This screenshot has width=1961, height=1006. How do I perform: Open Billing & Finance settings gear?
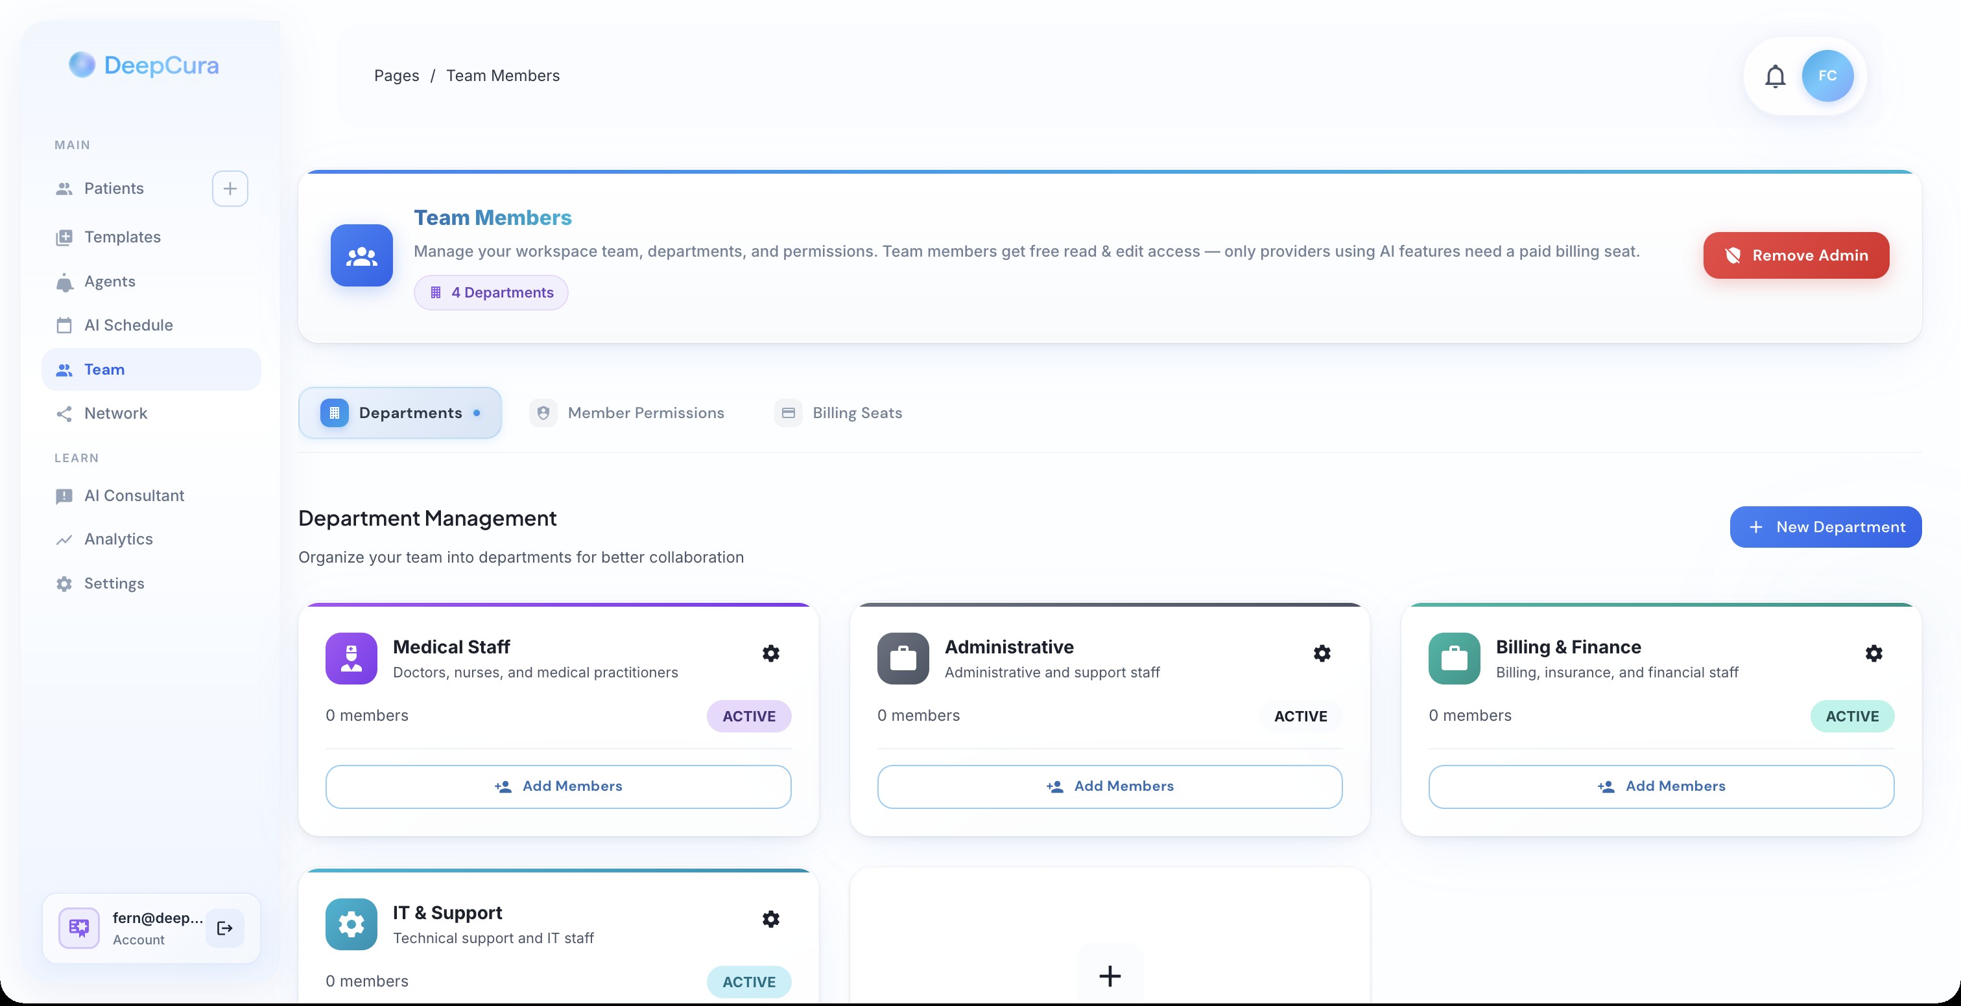(1873, 653)
